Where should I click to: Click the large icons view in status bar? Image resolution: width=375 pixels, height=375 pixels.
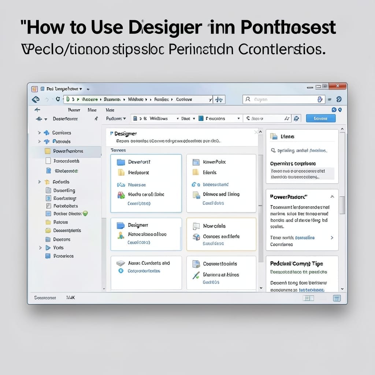[x=337, y=298]
